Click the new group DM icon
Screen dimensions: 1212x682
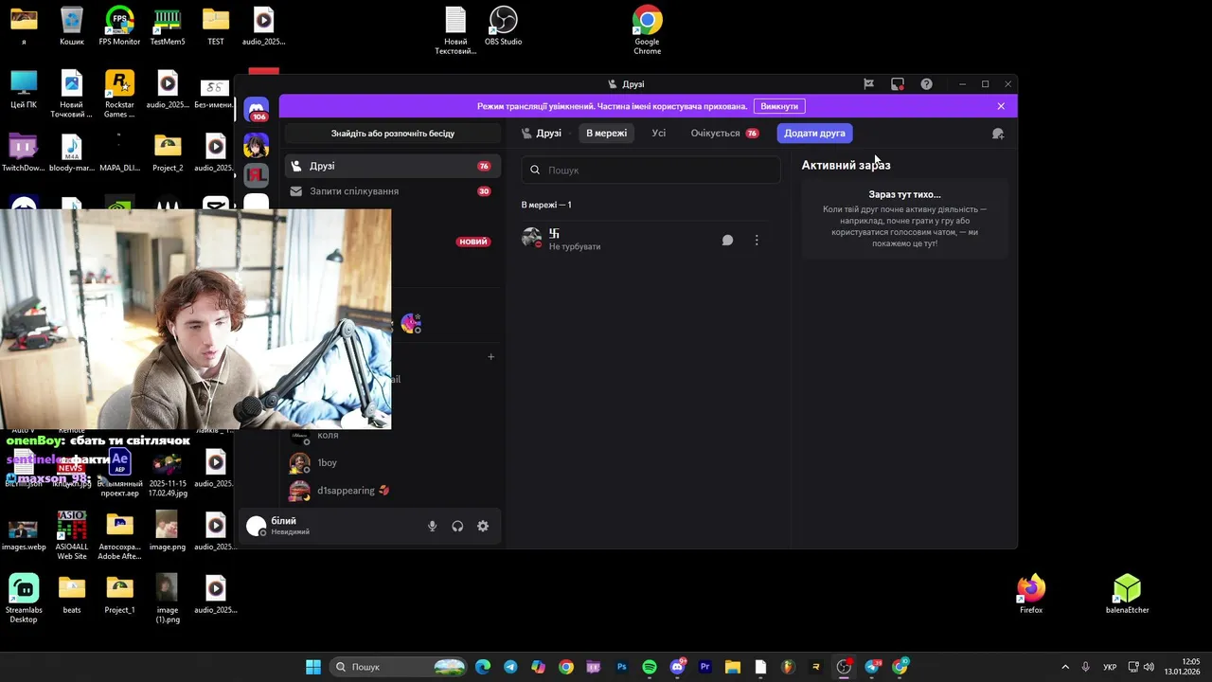997,134
